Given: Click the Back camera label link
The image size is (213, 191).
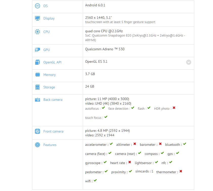Looking at the screenshot, I should 53,100.
